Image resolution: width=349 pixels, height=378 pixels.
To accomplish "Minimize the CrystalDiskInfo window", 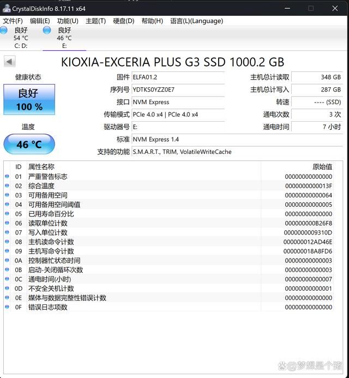I will click(x=287, y=8).
